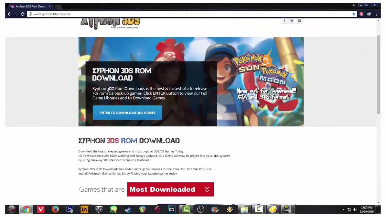Click the browser forward arrow
The width and height of the screenshot is (386, 217).
[16, 14]
